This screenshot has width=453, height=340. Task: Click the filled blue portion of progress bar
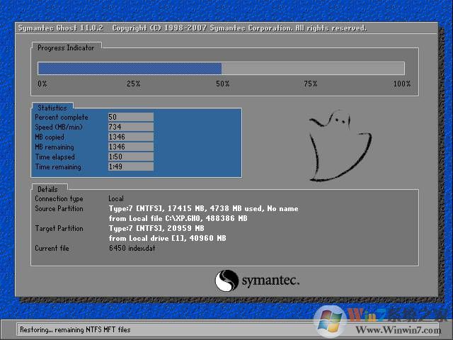pyautogui.click(x=129, y=69)
